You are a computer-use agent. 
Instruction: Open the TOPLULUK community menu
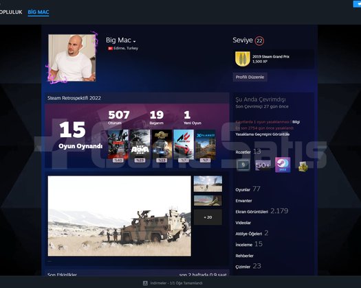tap(11, 12)
